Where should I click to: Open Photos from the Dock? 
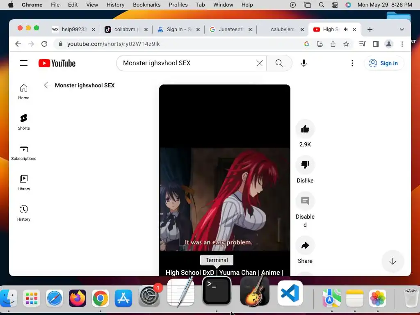coord(377,298)
